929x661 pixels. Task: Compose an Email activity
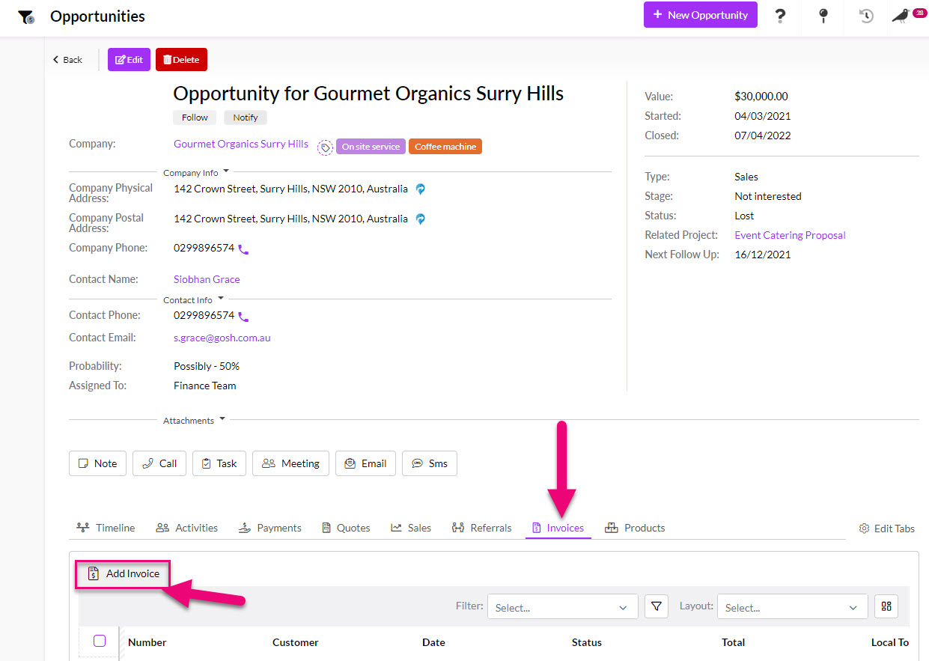[x=365, y=463]
